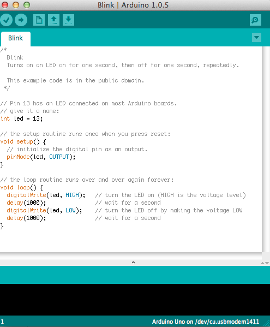Click the console divider grip handle
Viewport: 270px width, 327px height.
click(133, 263)
